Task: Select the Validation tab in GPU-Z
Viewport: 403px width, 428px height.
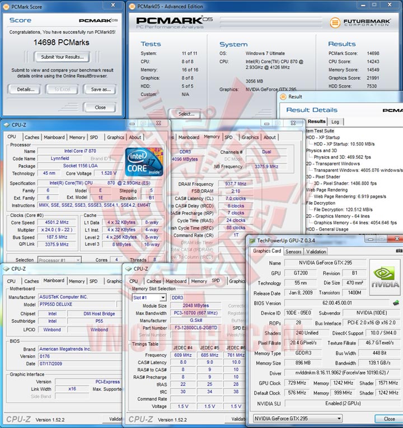Action: point(316,252)
